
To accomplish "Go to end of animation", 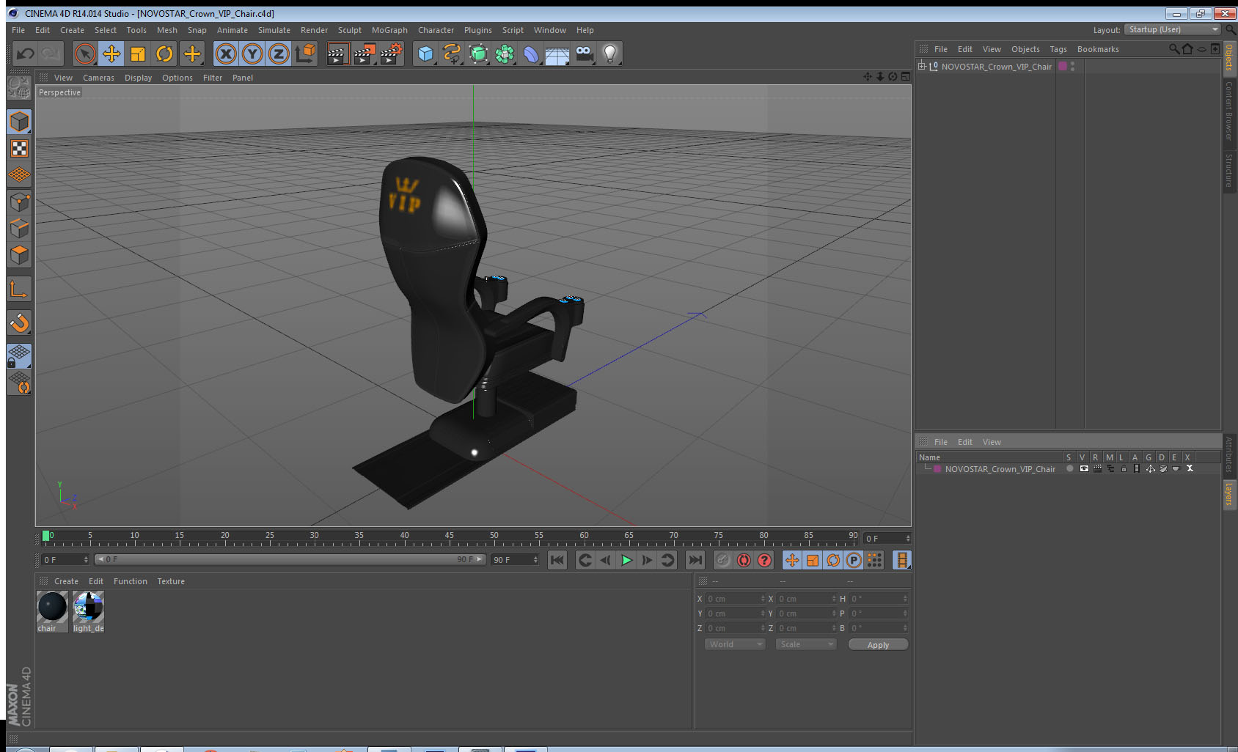I will pos(695,560).
